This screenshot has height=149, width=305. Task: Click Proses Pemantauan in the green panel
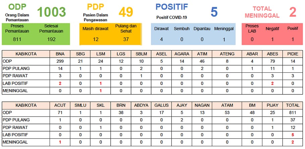click(x=17, y=28)
